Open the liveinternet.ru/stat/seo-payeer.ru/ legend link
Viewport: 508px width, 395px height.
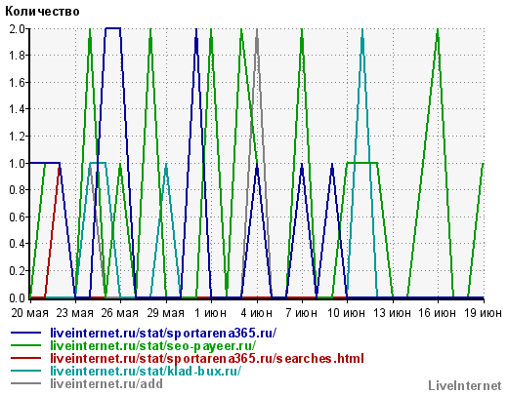[152, 345]
